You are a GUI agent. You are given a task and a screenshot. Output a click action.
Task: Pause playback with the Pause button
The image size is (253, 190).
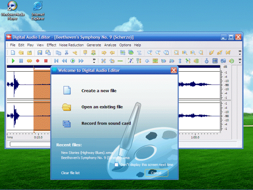pyautogui.click(x=21, y=61)
